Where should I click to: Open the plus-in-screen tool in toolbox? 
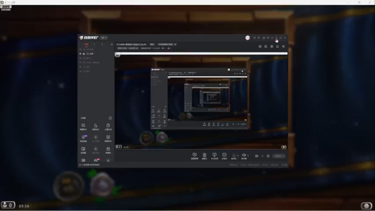108,138
